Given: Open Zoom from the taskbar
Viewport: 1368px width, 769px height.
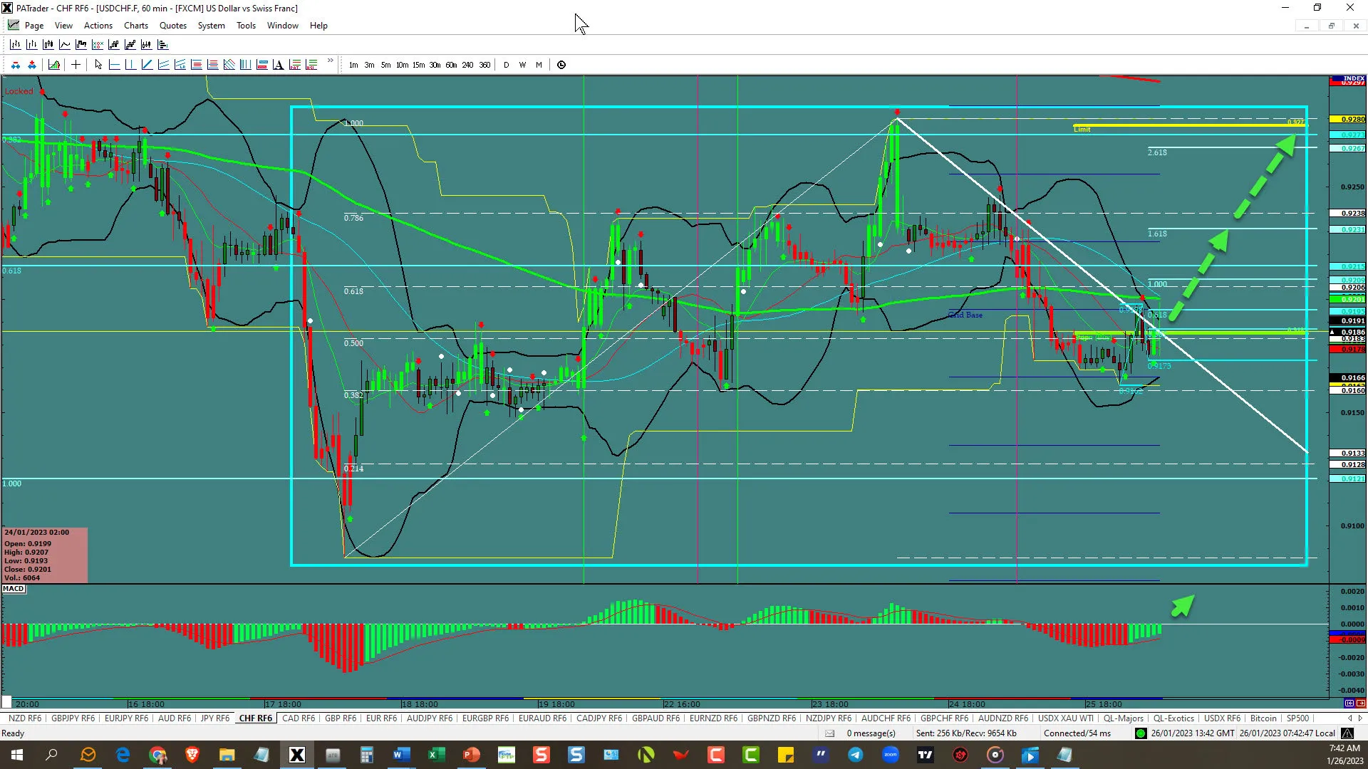Looking at the screenshot, I should point(891,755).
